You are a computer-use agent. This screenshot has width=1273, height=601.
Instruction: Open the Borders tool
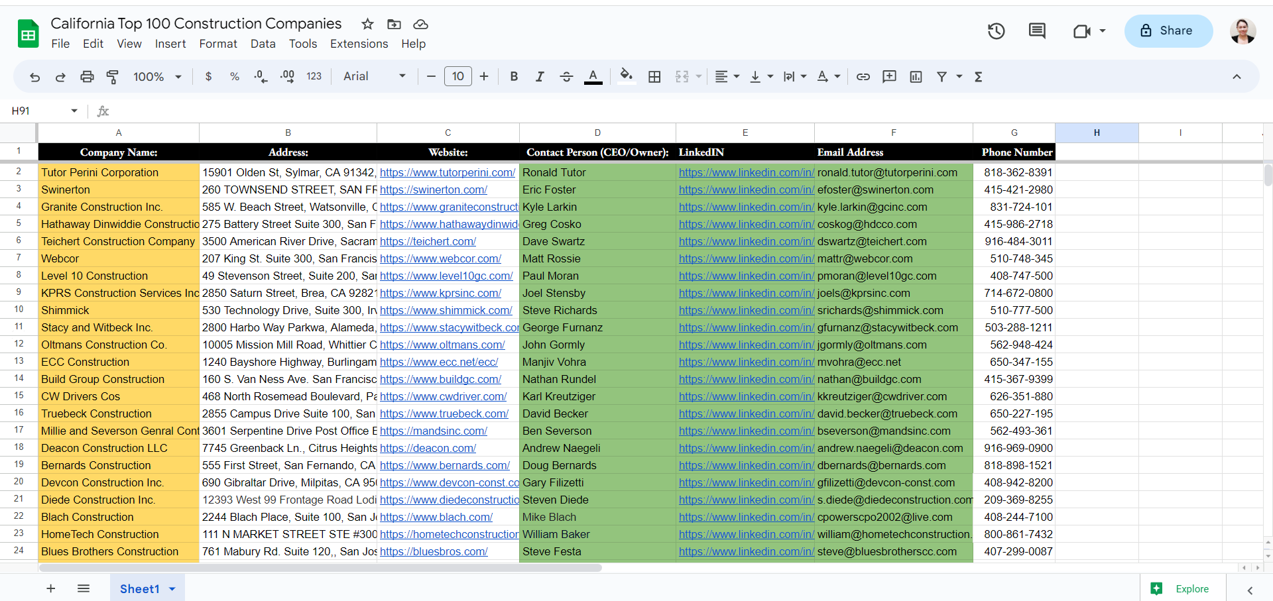654,77
